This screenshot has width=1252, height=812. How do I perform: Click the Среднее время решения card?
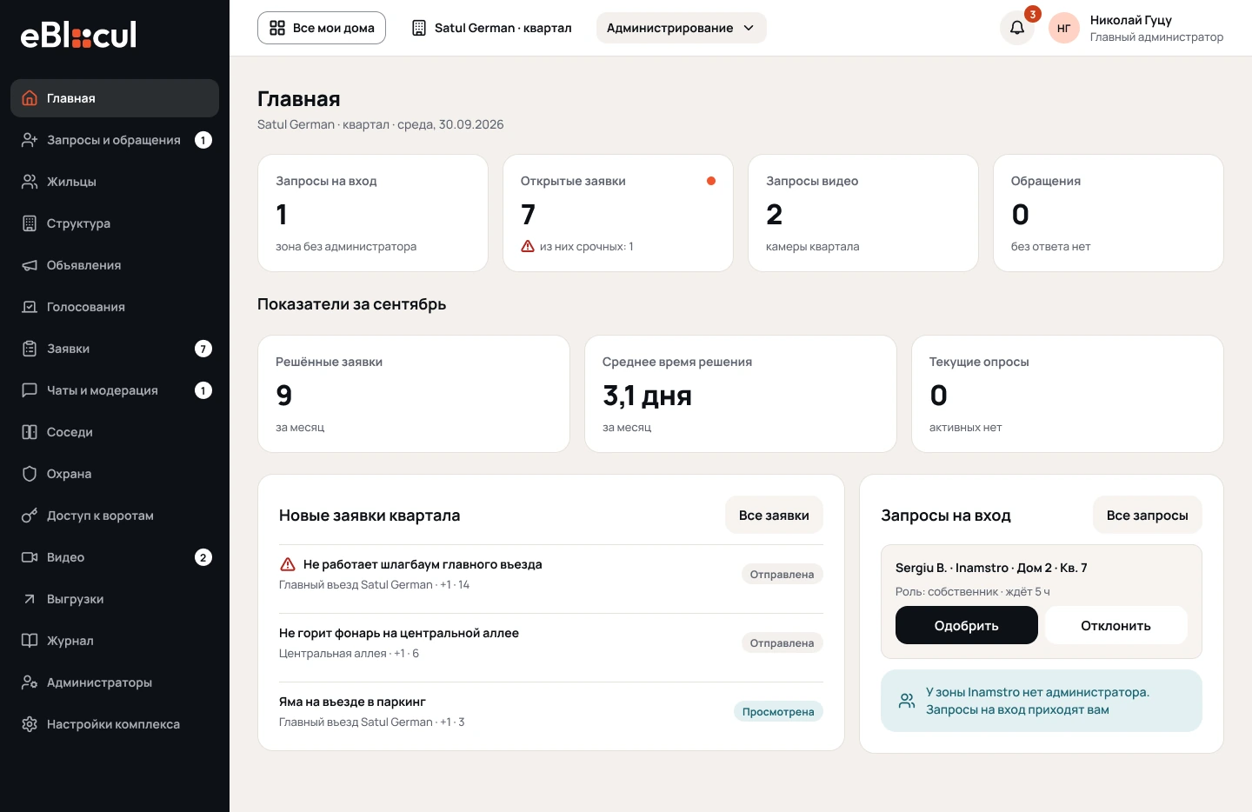(x=741, y=394)
